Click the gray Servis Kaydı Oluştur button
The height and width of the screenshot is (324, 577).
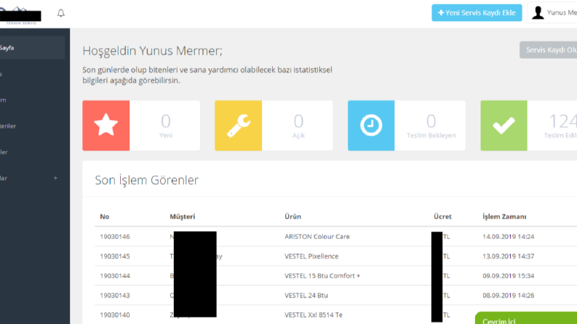click(x=549, y=50)
